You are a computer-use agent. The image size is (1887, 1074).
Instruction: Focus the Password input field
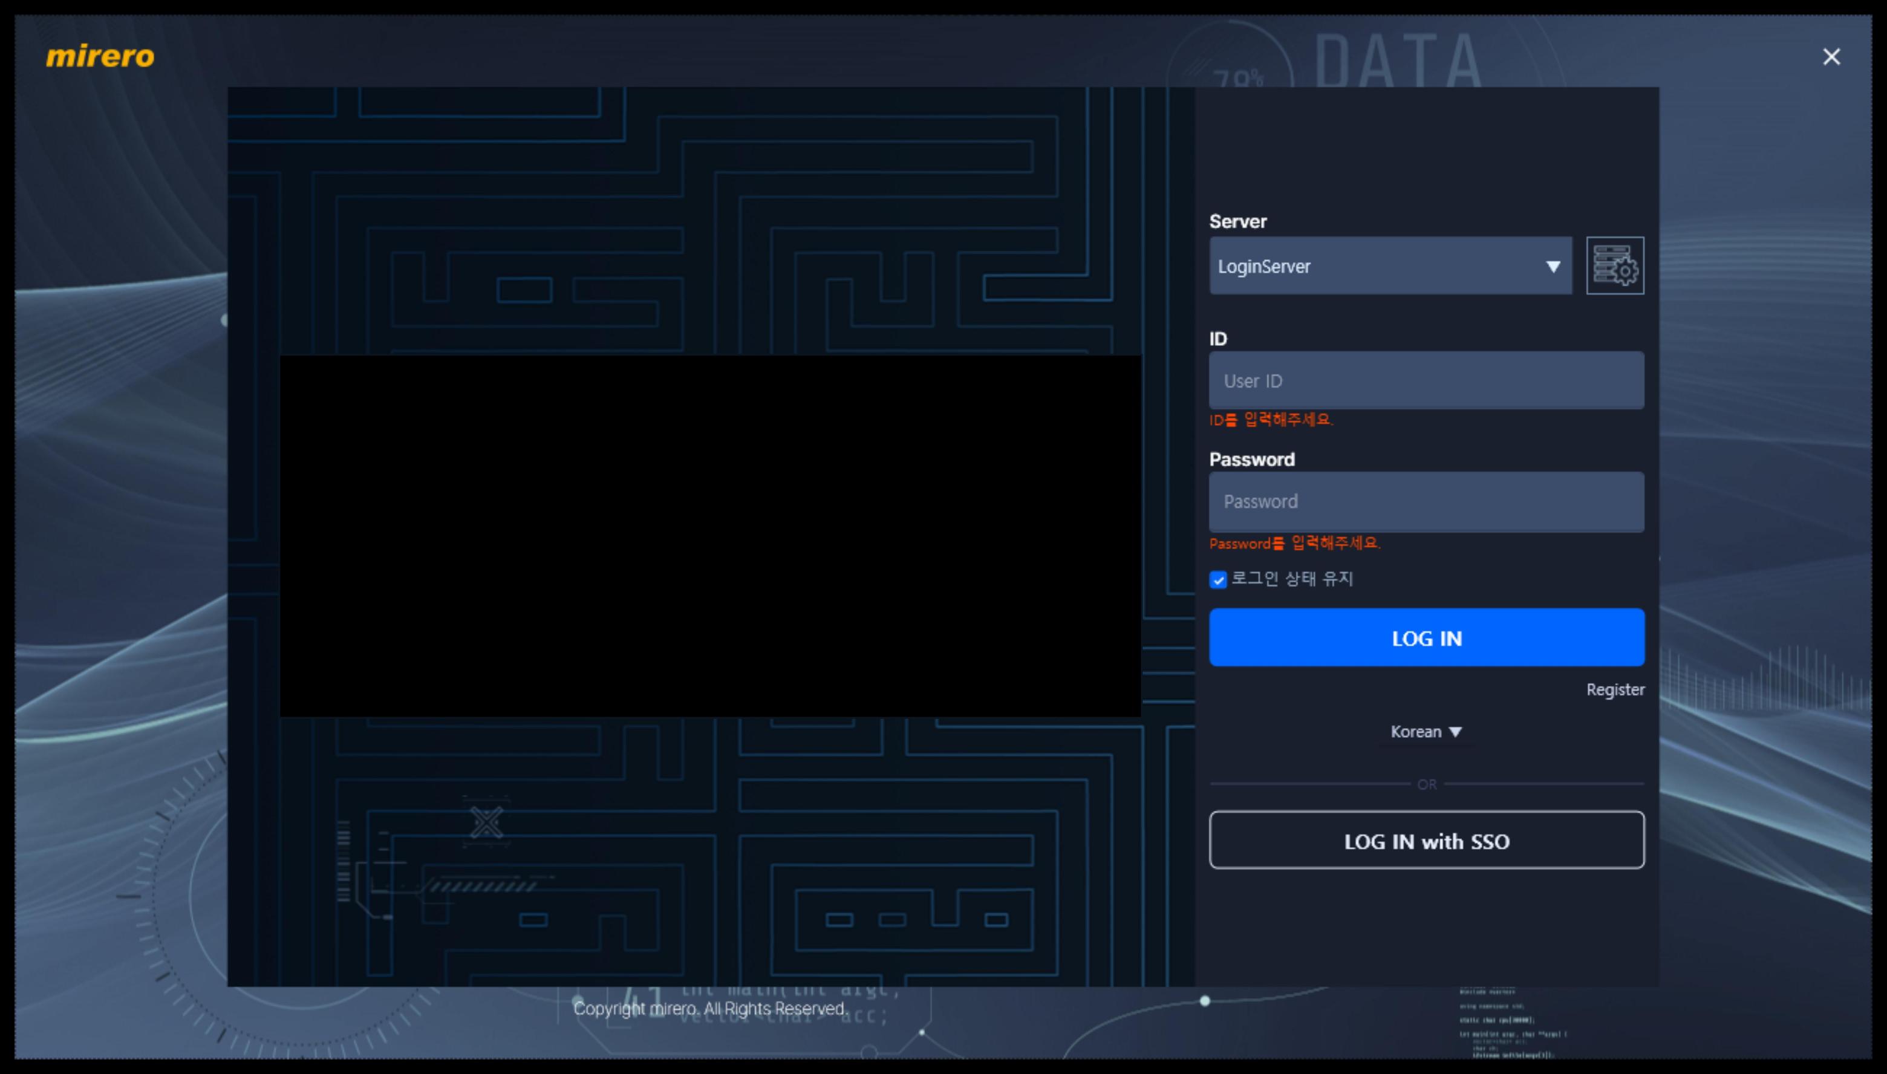pos(1425,501)
